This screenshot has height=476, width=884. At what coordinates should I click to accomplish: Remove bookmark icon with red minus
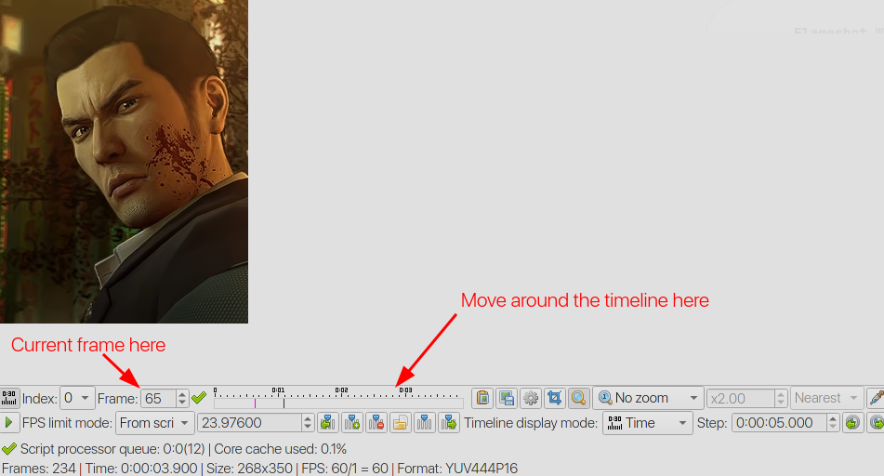[376, 423]
